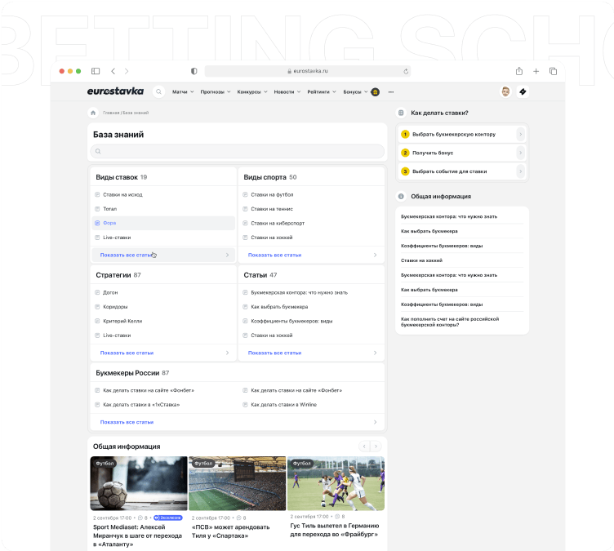This screenshot has height=551, width=614.
Task: Click the База знаний search field
Action: click(x=237, y=151)
